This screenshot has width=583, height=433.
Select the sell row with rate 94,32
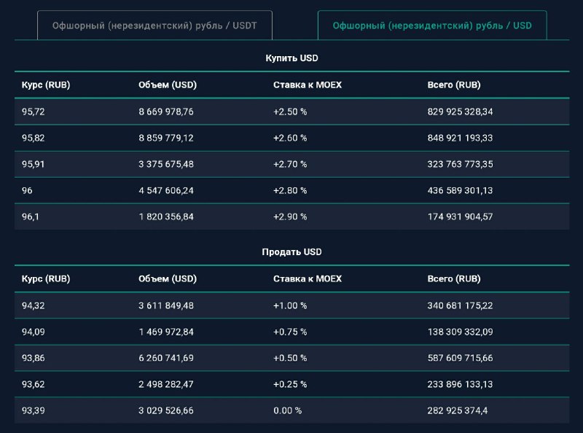click(292, 305)
